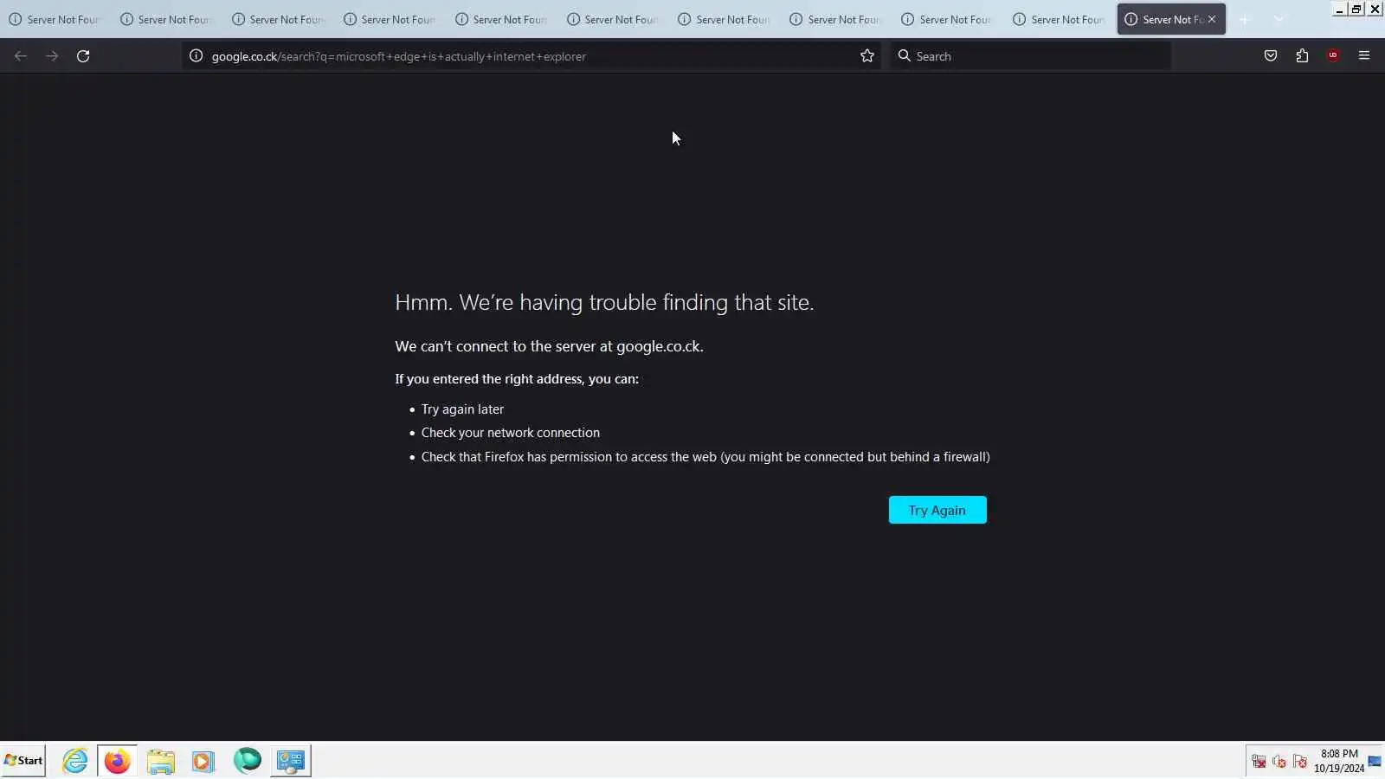
Task: Select the highlighted active Server Not Found tab
Action: coord(1171,19)
